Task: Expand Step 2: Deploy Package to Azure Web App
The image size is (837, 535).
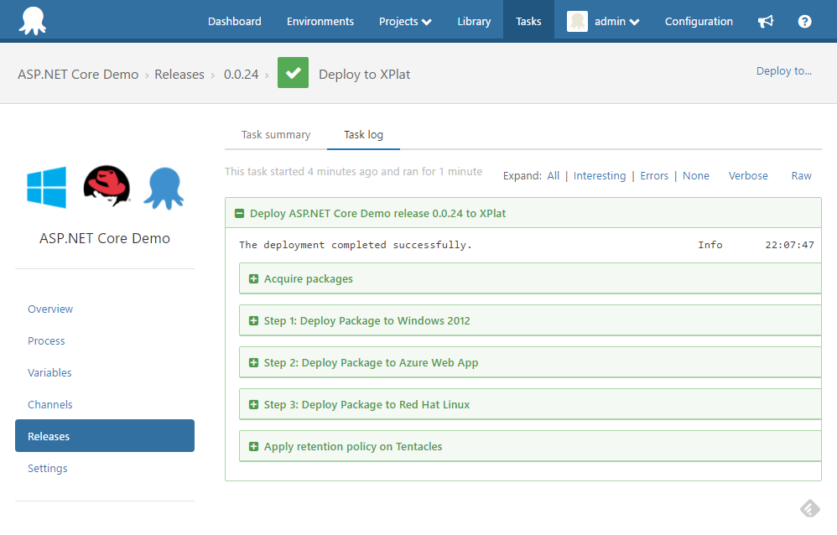Action: (253, 362)
